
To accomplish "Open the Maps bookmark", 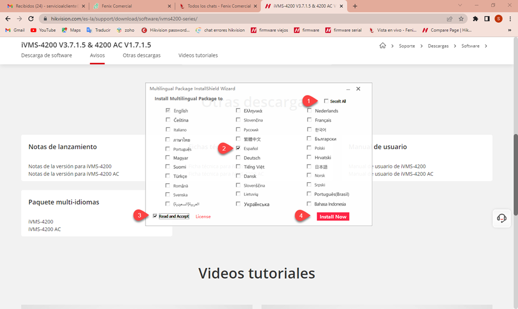I will coord(71,30).
